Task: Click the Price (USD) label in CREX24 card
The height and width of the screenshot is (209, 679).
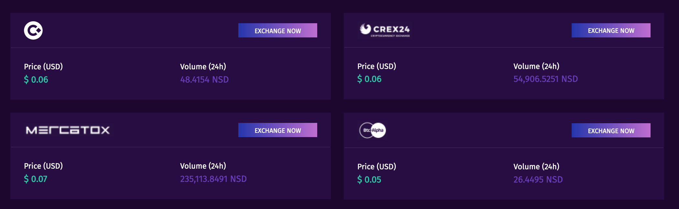Action: coord(377,66)
